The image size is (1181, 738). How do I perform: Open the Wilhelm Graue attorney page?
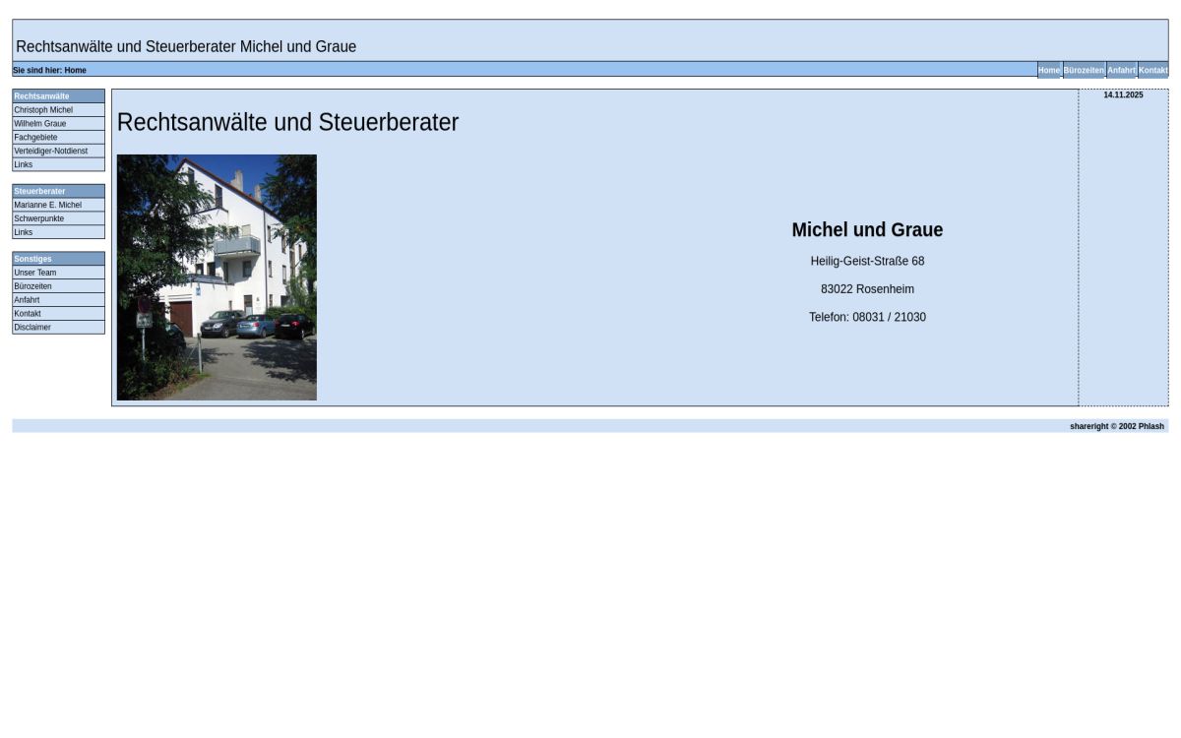point(38,123)
